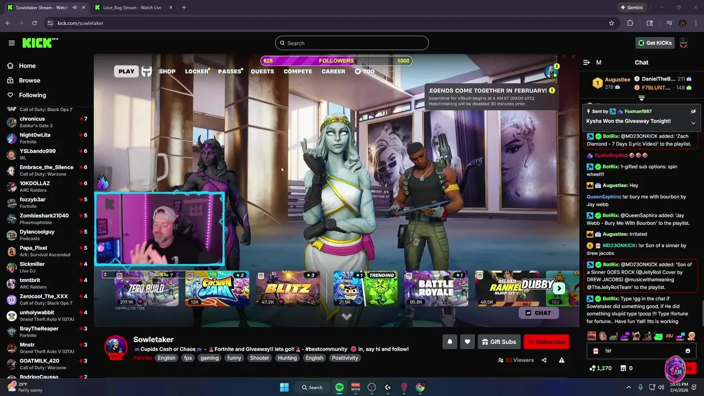This screenshot has width=704, height=396.
Task: Expand pinned message dropdown chevron
Action: (693, 123)
